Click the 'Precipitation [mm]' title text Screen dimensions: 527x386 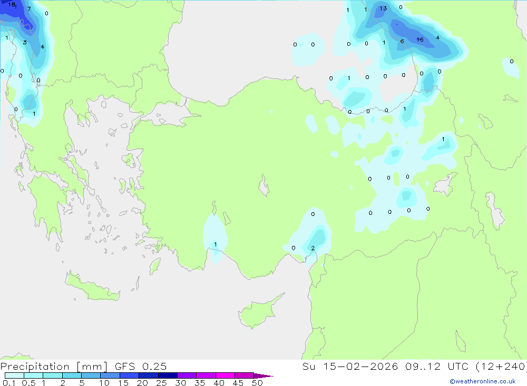[54, 367]
